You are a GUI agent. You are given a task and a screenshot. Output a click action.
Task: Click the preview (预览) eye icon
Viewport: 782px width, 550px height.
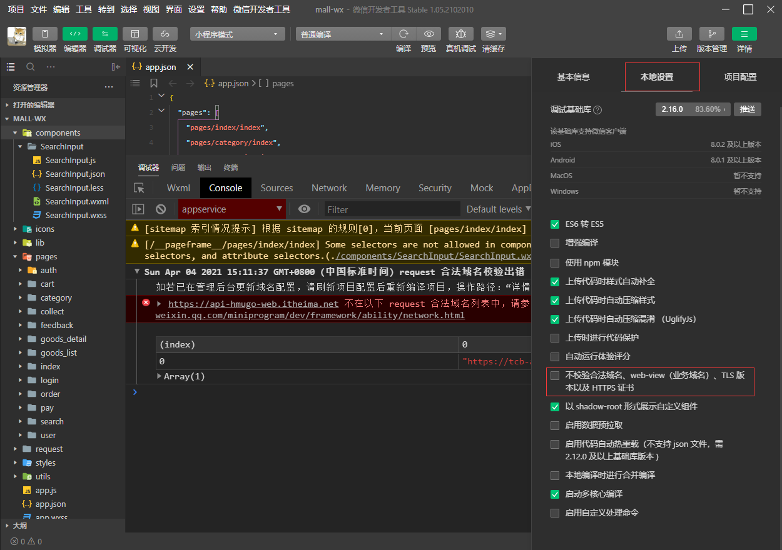[429, 34]
